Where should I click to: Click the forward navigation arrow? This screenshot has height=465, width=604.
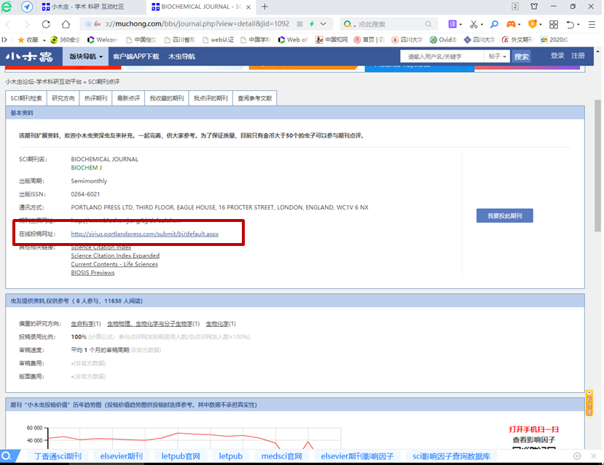point(26,24)
